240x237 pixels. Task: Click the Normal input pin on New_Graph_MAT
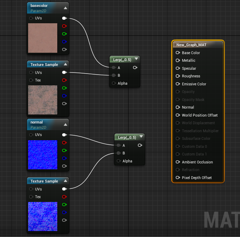(x=178, y=107)
